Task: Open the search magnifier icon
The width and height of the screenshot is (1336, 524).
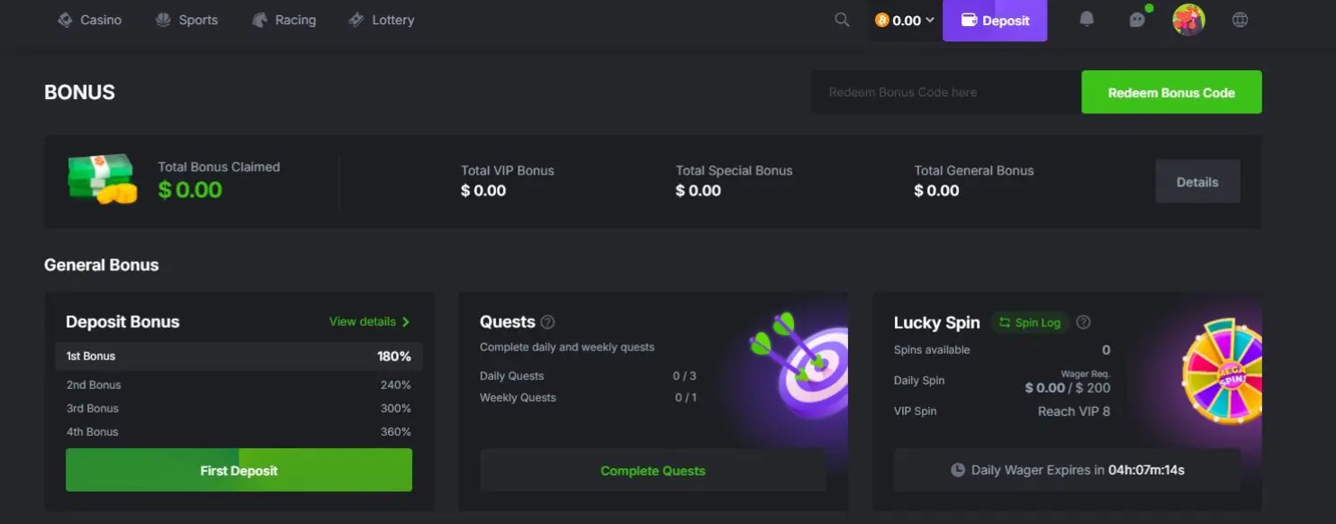Action: (842, 20)
